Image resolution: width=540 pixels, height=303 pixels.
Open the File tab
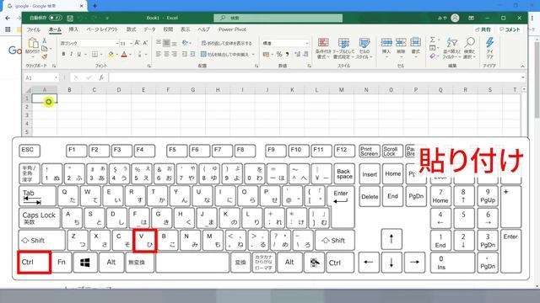34,29
